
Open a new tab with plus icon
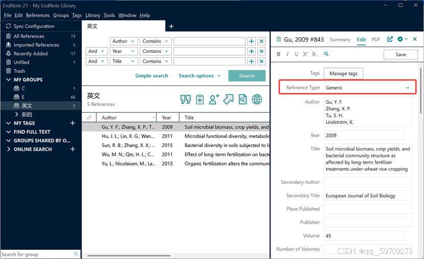[x=171, y=26]
